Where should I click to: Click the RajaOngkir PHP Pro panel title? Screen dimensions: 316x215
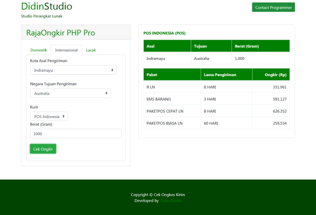pyautogui.click(x=60, y=33)
